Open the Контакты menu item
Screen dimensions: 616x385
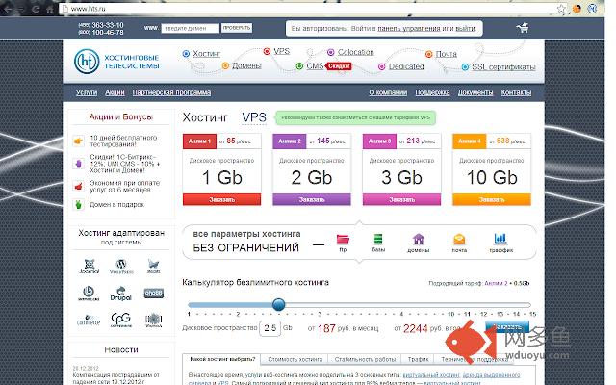click(x=516, y=92)
